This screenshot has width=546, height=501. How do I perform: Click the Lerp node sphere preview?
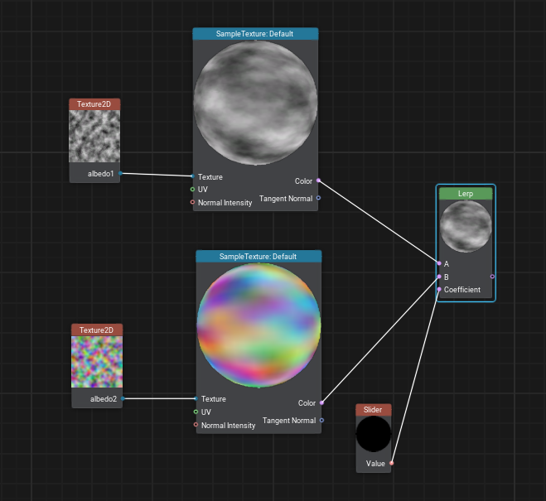(x=466, y=227)
